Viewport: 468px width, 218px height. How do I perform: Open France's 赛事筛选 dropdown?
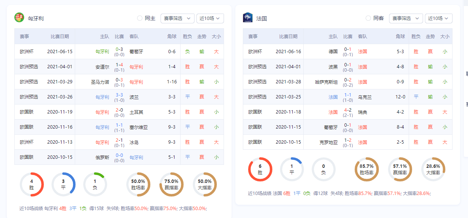point(405,18)
